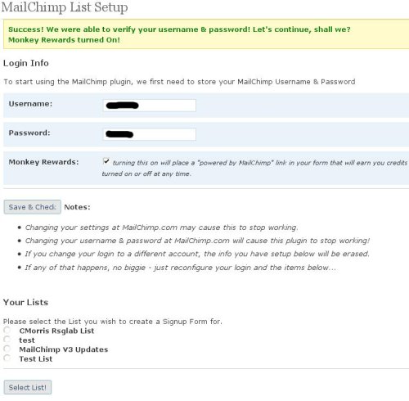Click the Your Lists section heading
Screen dimensions: 409x401
25,302
